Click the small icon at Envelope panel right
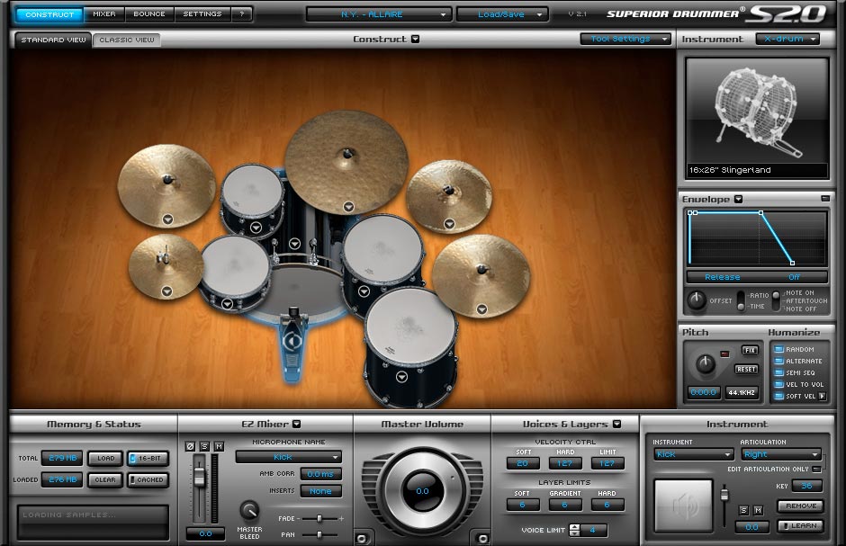 point(825,199)
